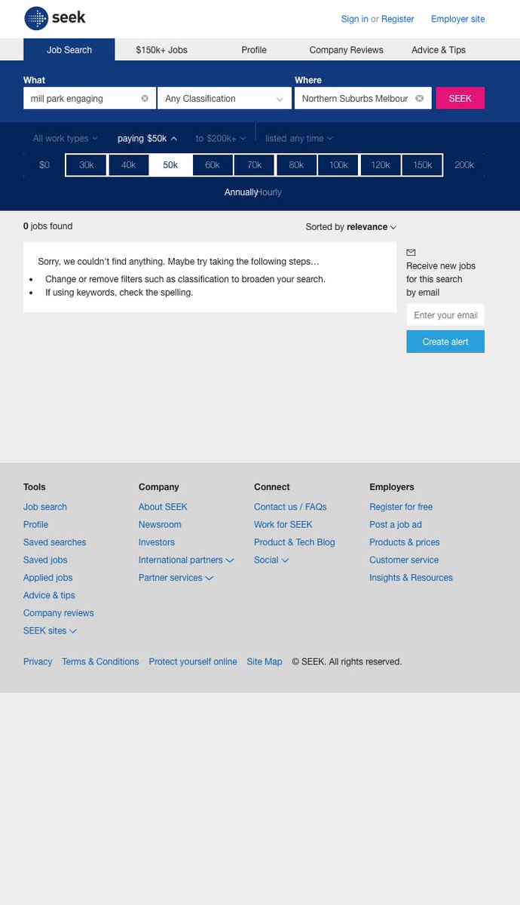The height and width of the screenshot is (905, 520).
Task: Open Terms & Conditions link
Action: point(100,661)
